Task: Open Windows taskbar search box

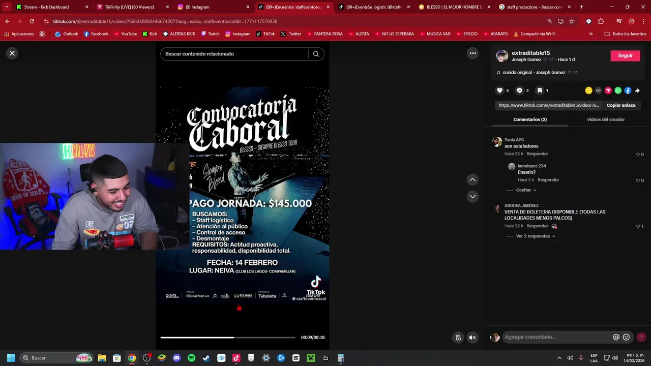Action: click(57, 358)
